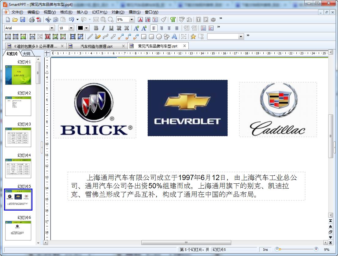This screenshot has height=256, width=338.
Task: Align text to the left
Action: click(154, 28)
